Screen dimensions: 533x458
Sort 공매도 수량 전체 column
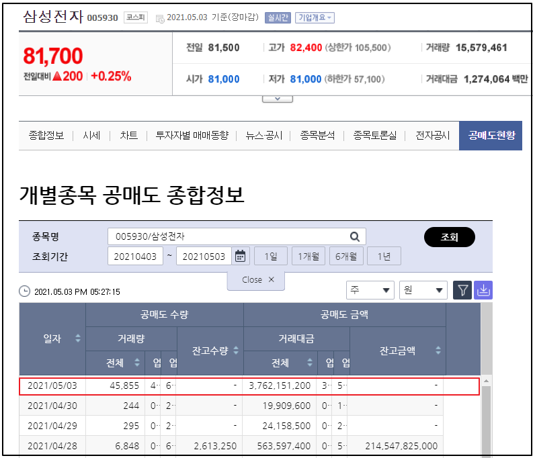137,363
